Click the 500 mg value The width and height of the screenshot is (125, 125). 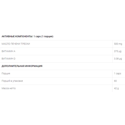(118, 44)
